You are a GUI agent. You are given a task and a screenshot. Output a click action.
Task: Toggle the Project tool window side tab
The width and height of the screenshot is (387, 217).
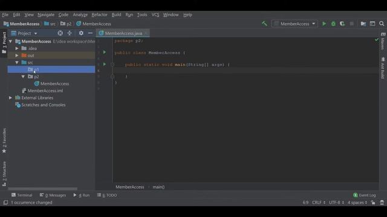pyautogui.click(x=4, y=43)
